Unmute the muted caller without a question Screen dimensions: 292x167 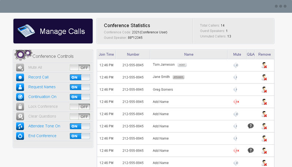(x=236, y=102)
